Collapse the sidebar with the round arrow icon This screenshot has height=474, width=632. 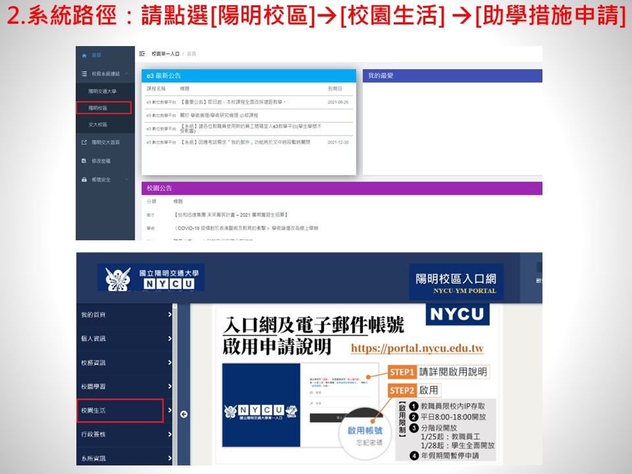[x=184, y=414]
